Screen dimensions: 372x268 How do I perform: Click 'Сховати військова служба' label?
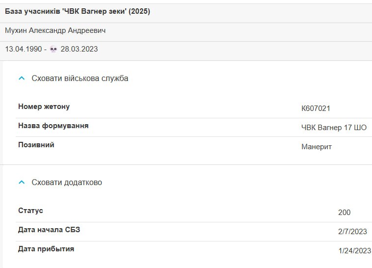pyautogui.click(x=80, y=79)
